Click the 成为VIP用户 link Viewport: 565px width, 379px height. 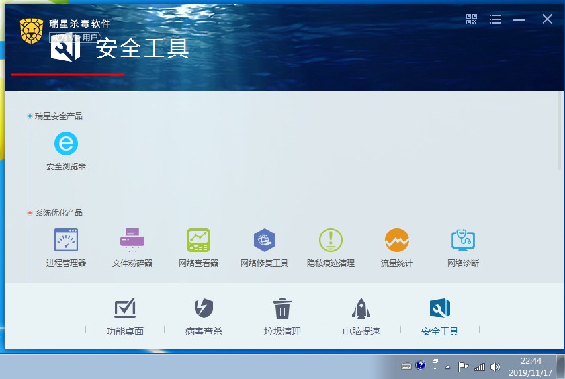[x=75, y=38]
